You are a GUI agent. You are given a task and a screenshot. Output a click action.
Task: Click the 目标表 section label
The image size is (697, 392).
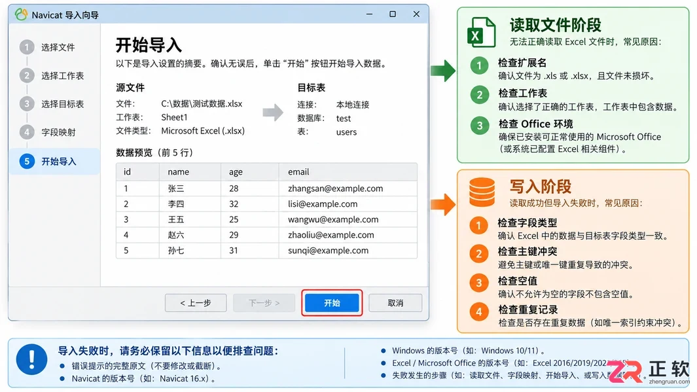[x=312, y=88]
